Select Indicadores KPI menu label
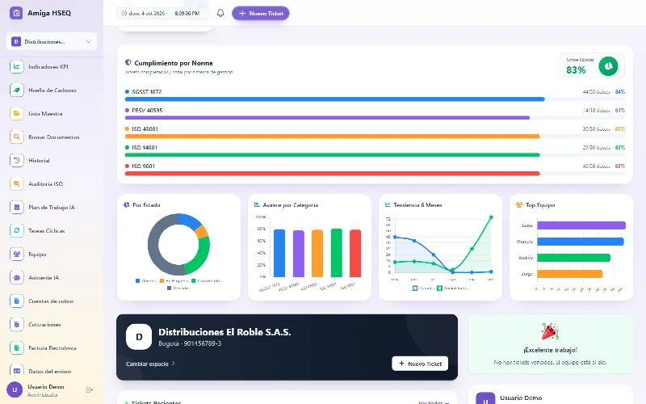The image size is (646, 404). point(48,66)
